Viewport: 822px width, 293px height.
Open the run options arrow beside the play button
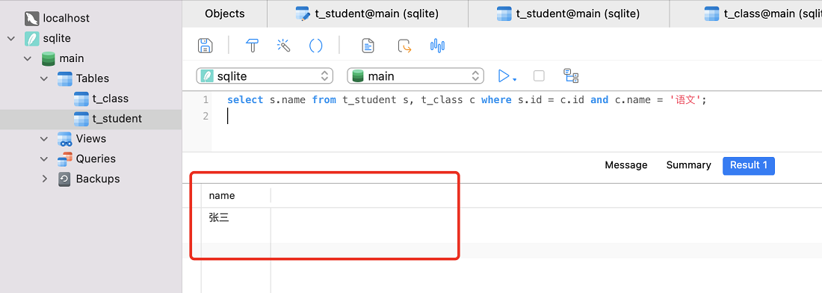pyautogui.click(x=515, y=80)
